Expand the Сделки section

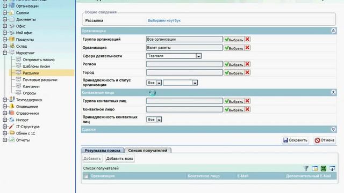click(x=333, y=129)
